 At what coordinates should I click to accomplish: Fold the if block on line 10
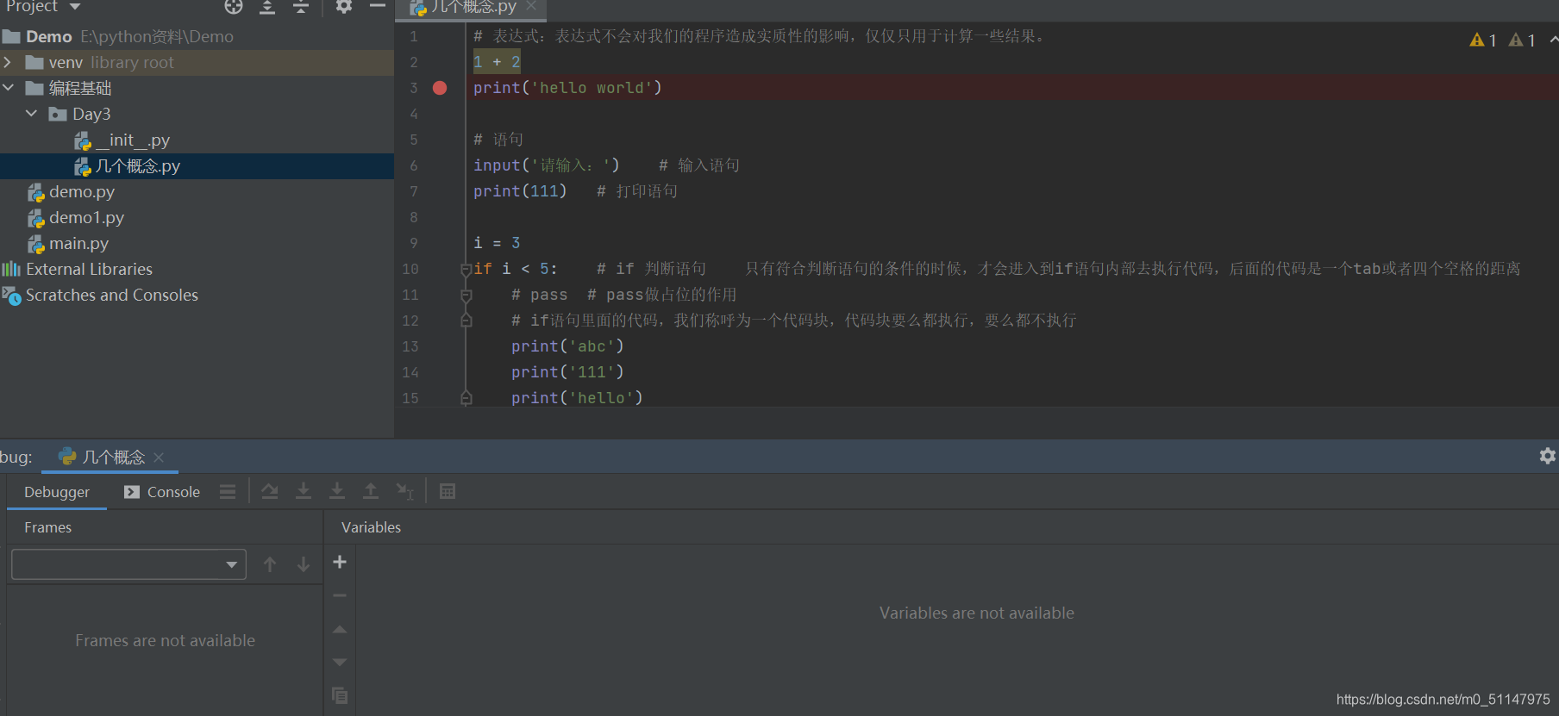click(466, 269)
